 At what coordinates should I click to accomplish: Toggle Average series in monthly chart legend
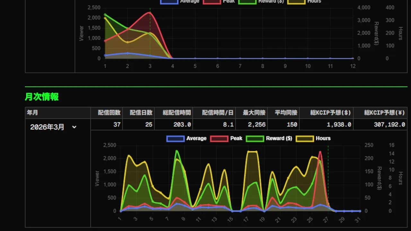click(187, 138)
